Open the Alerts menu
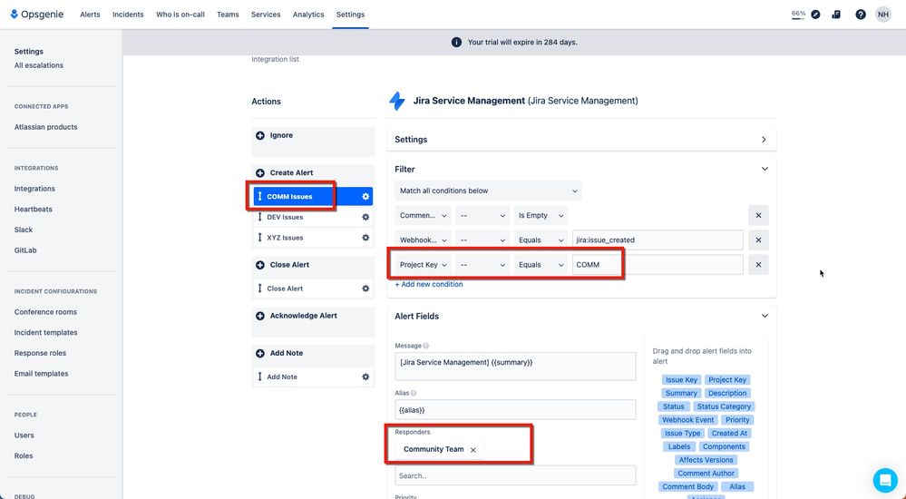Image resolution: width=906 pixels, height=499 pixels. coord(90,15)
